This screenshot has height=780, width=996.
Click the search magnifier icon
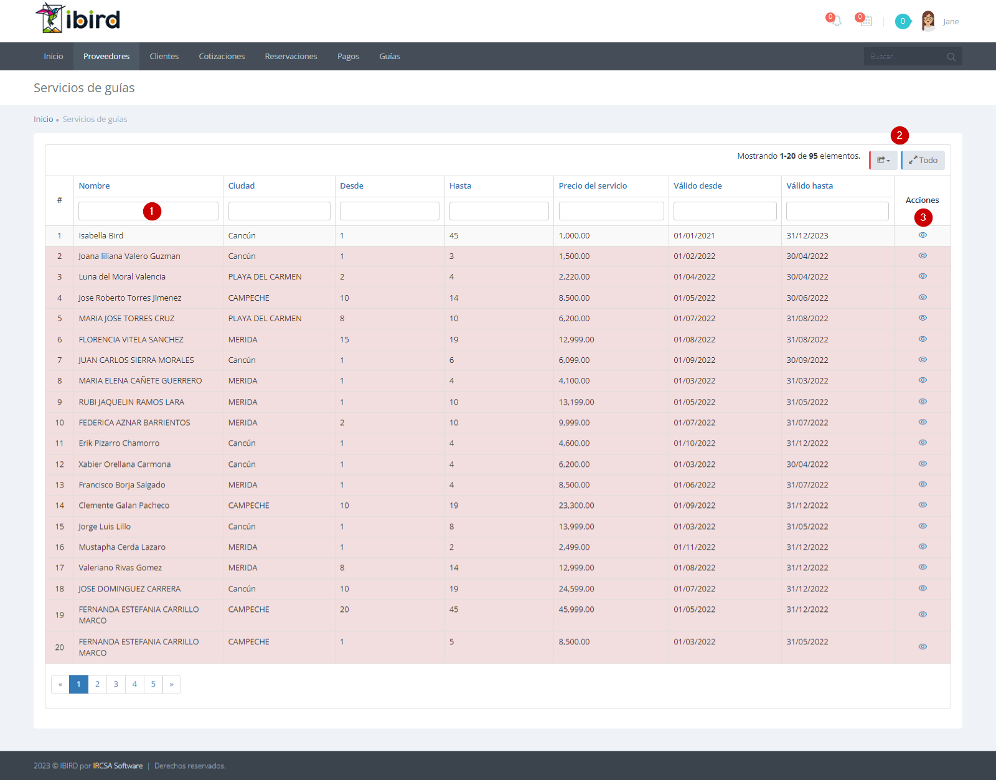(x=951, y=57)
